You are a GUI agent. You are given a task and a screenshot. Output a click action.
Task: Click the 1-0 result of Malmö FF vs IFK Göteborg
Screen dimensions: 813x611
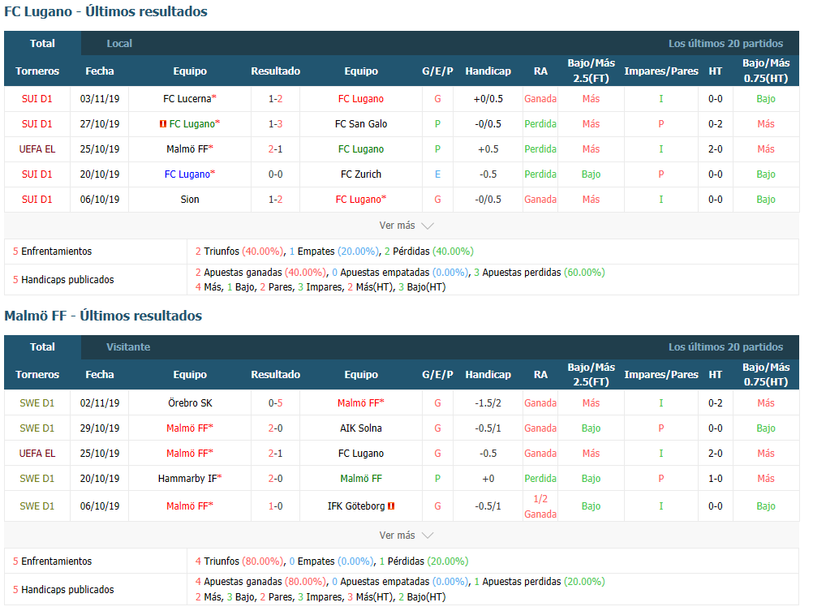pyautogui.click(x=275, y=506)
